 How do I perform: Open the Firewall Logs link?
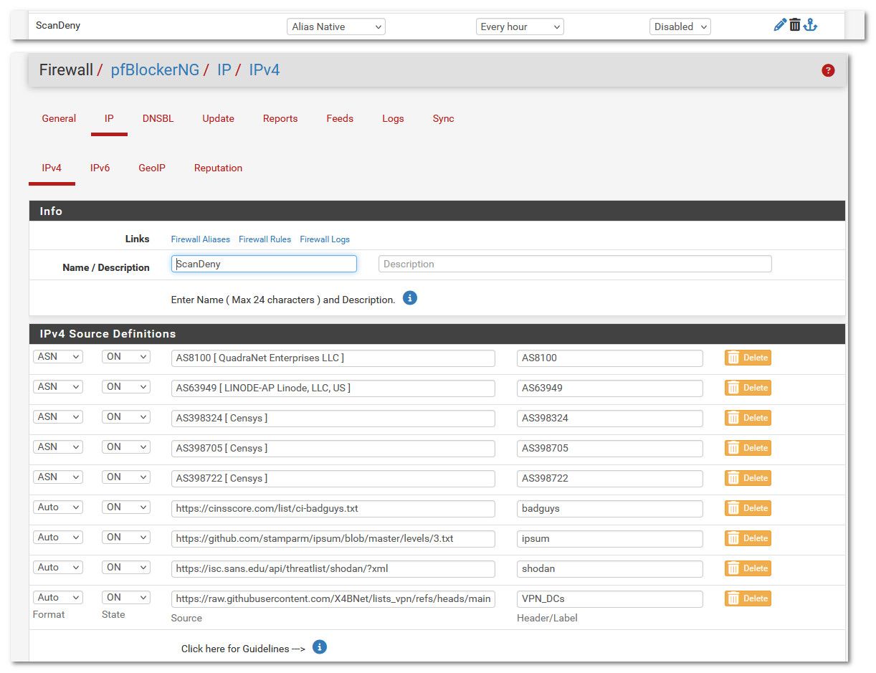point(325,239)
